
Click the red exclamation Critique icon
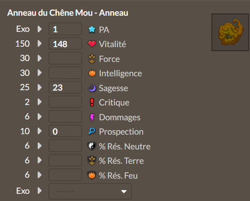point(92,102)
